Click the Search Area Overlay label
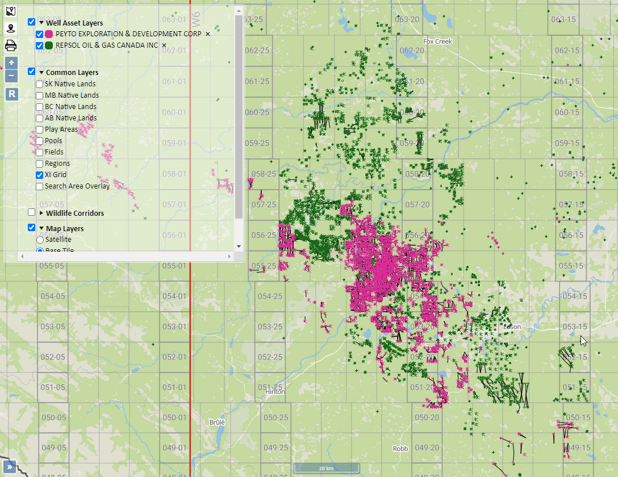618x477 pixels. (x=77, y=186)
